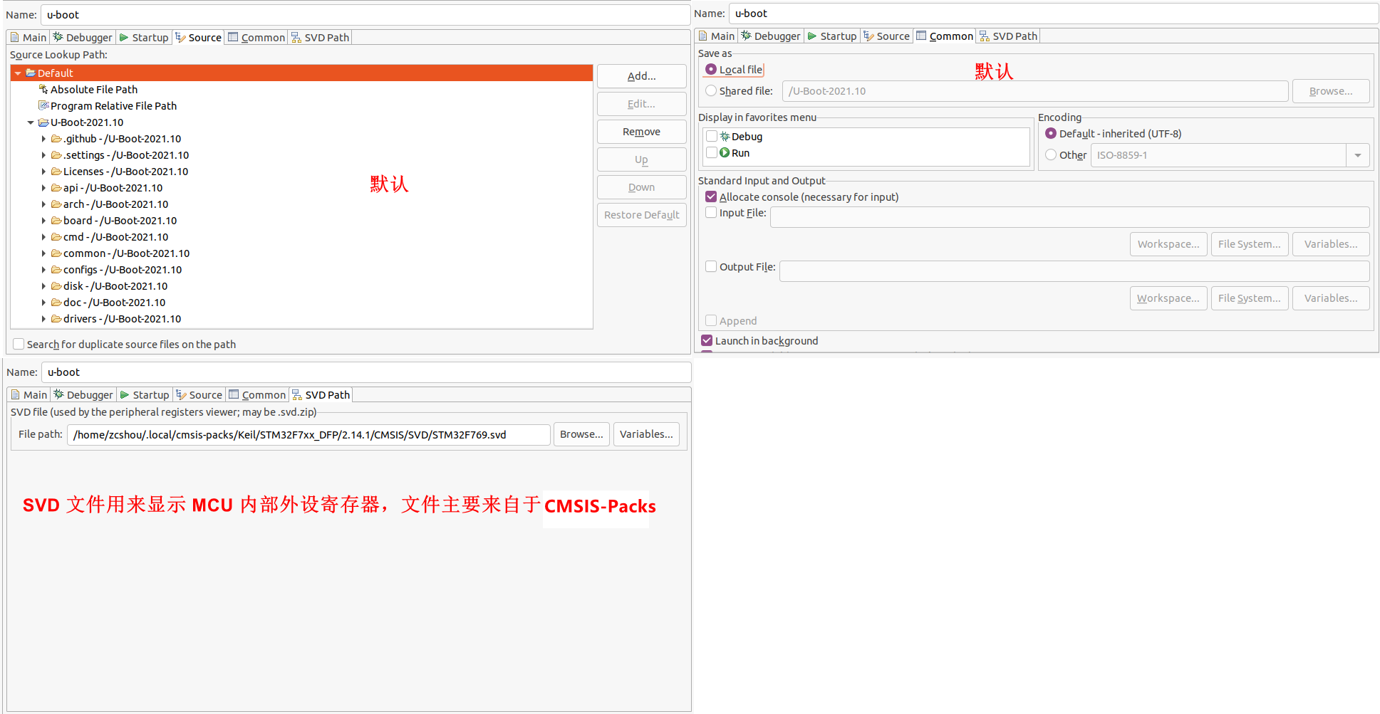
Task: Click the drivers folder icon
Action: tap(56, 319)
